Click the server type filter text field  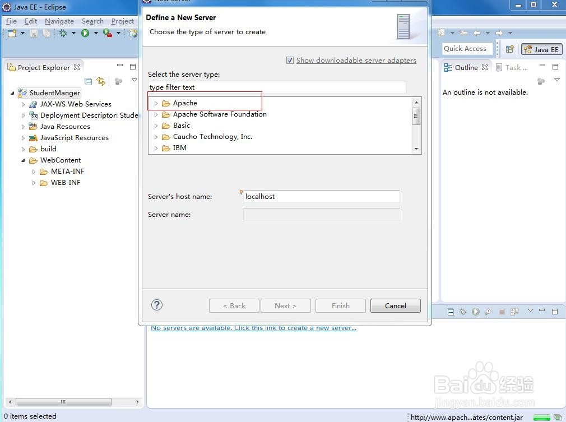pyautogui.click(x=277, y=87)
